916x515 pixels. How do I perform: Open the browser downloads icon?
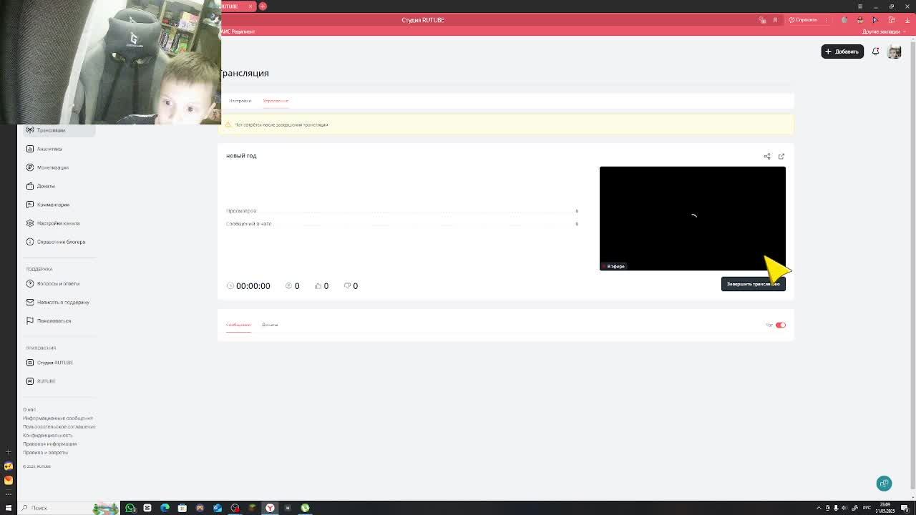click(907, 20)
